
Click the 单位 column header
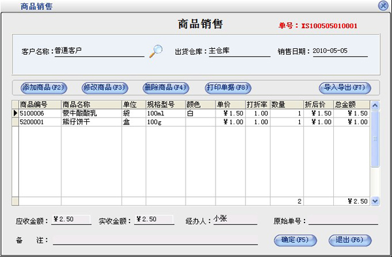pyautogui.click(x=134, y=104)
